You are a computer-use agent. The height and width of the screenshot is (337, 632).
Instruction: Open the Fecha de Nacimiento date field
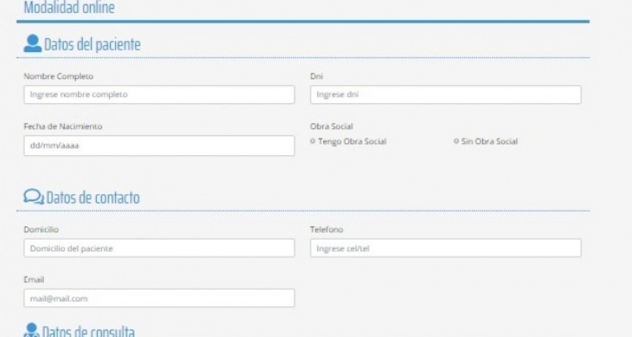tap(159, 145)
